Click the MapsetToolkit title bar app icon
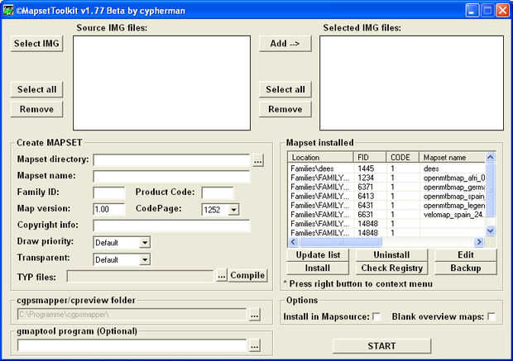 [7, 11]
